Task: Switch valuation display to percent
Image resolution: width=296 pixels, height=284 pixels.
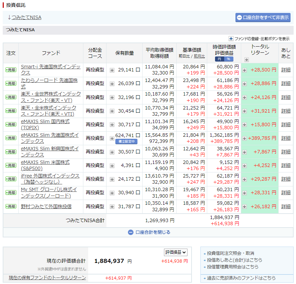Action: point(229,59)
